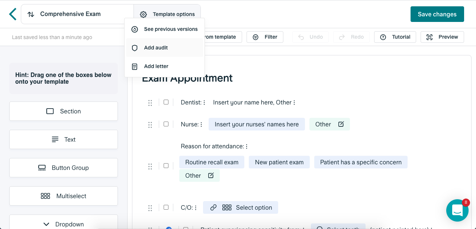Select the Routine recall exam option

[x=212, y=162]
